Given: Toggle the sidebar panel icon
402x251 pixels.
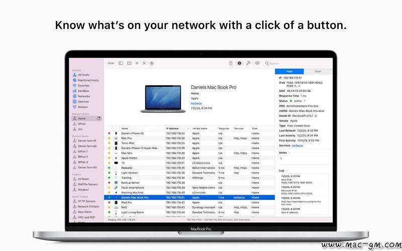Looking at the screenshot, I should pos(121,63).
